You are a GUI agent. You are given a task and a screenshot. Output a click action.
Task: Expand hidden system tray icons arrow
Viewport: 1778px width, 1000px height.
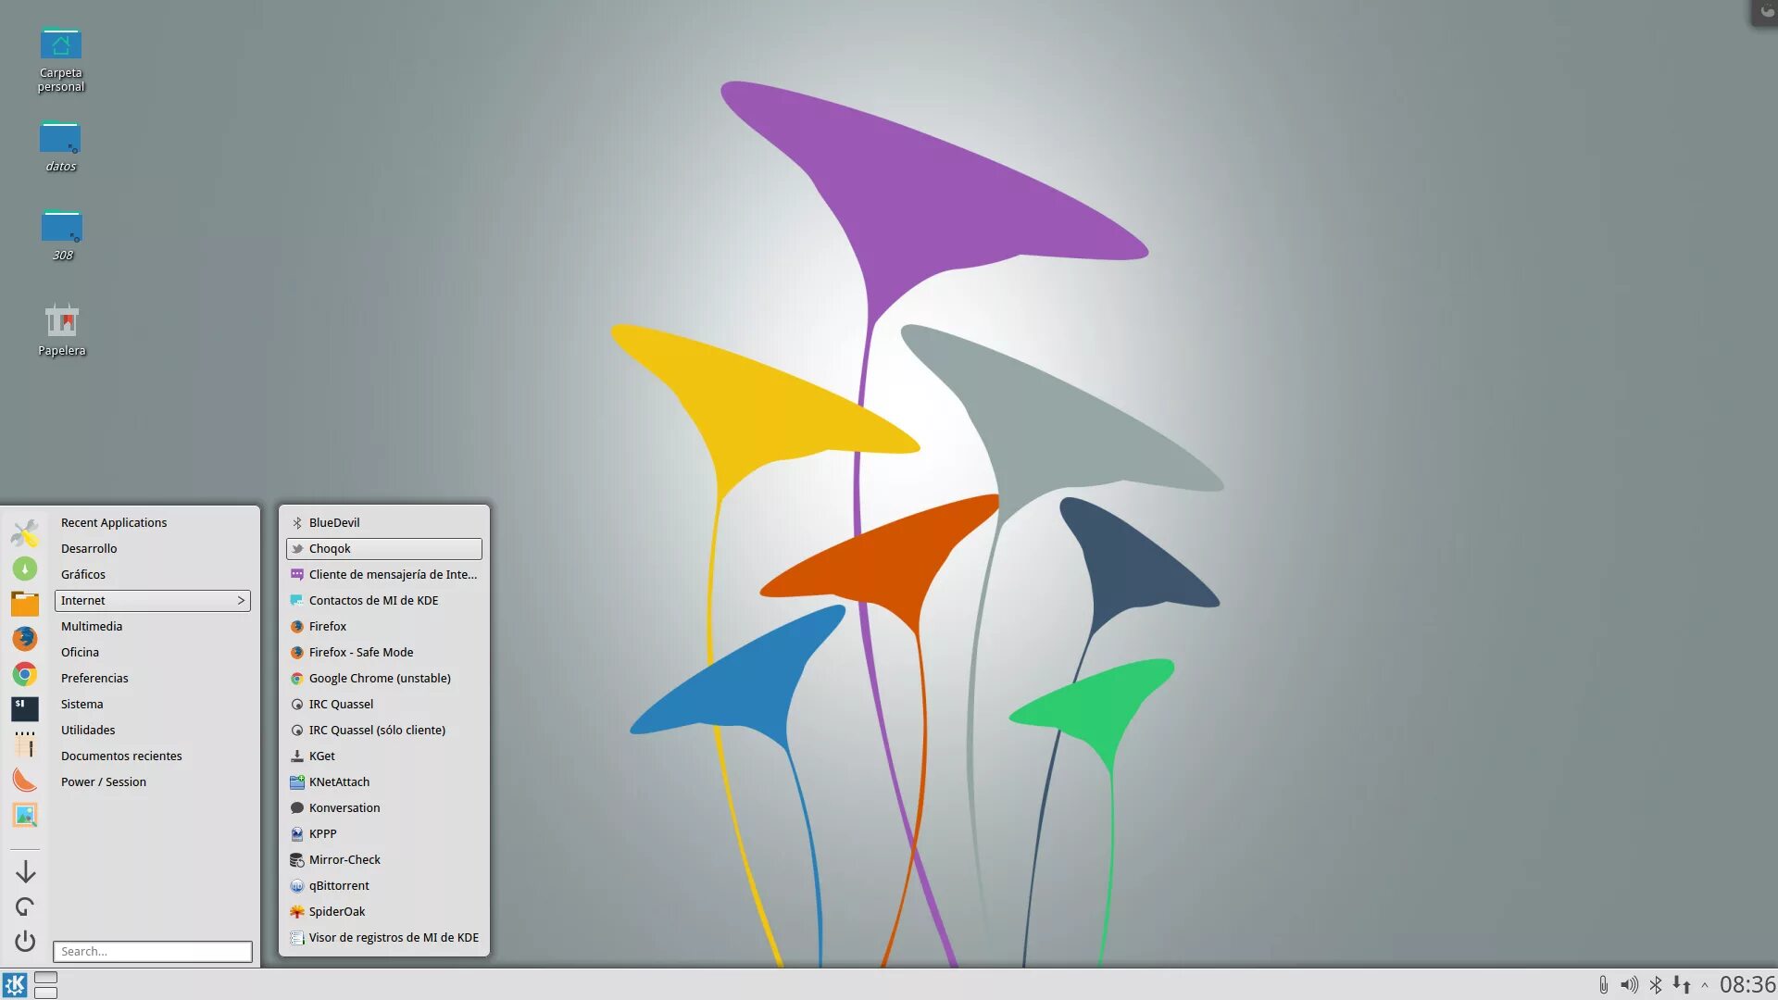[1704, 985]
